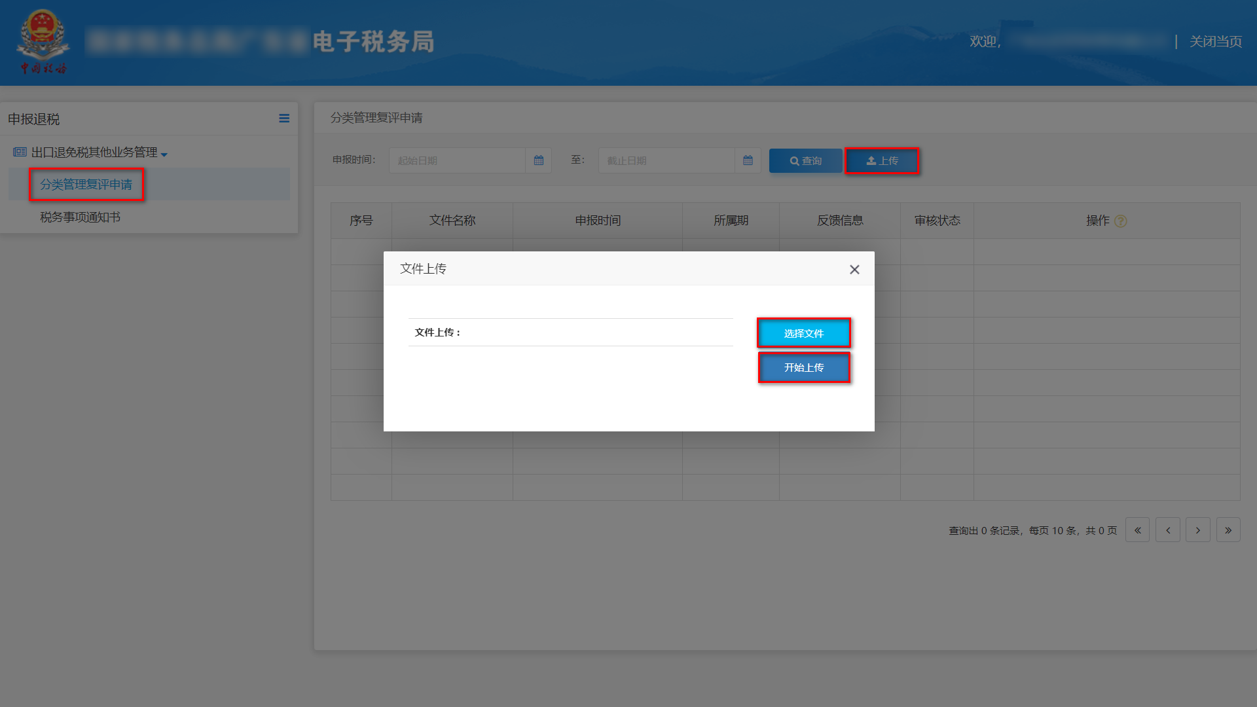
Task: Click the list icon before 出口退免税其他业务管理
Action: click(x=19, y=151)
